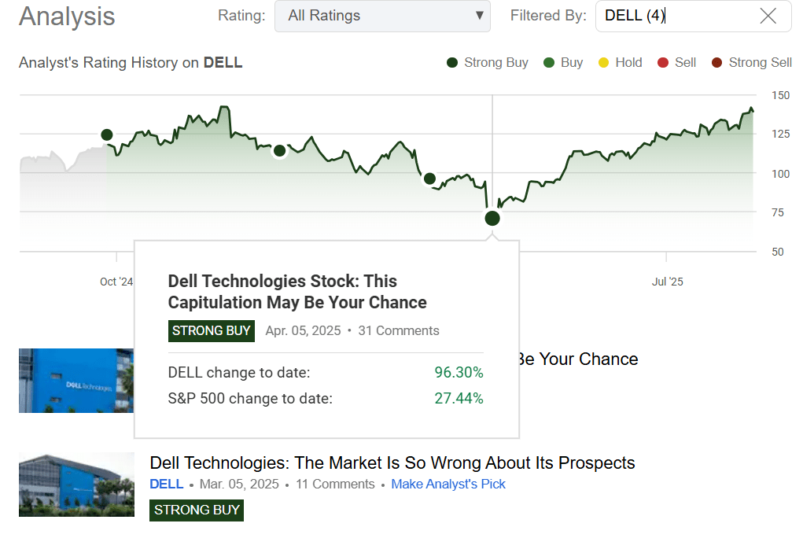Image resolution: width=803 pixels, height=538 pixels.
Task: Click the Strong Sell legend dot
Action: coord(716,62)
